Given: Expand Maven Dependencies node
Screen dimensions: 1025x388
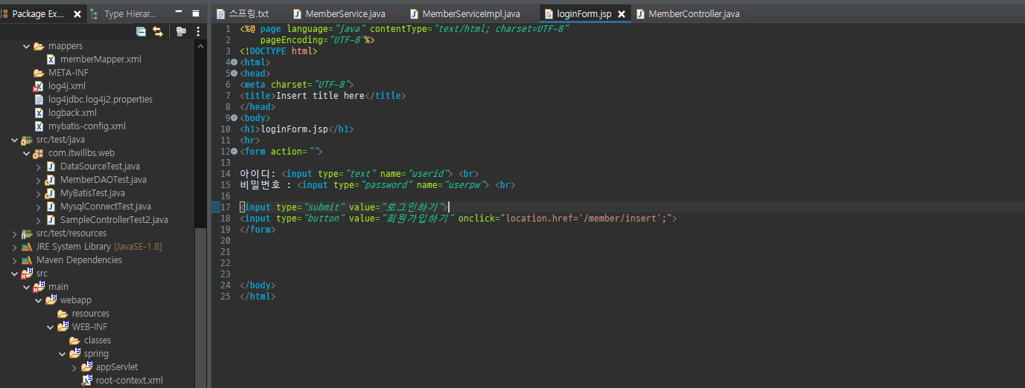Looking at the screenshot, I should click(x=15, y=260).
